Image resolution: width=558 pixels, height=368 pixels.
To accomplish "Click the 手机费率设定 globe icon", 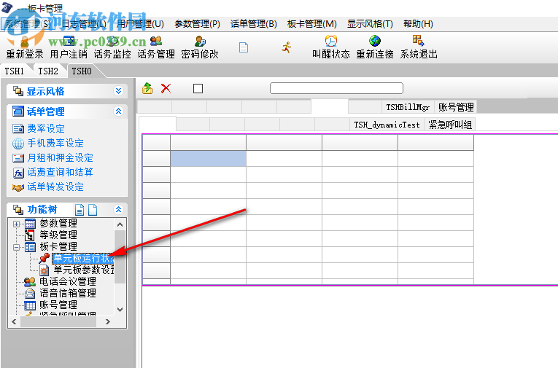I will (x=18, y=144).
